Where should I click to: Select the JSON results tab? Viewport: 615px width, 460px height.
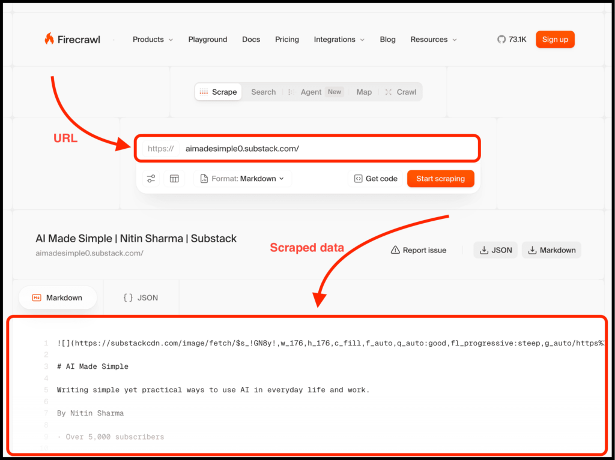pos(141,297)
